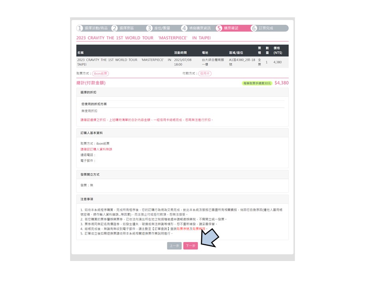The height and width of the screenshot is (283, 378).
Task: Click 取票方式：ibon紙票 in the purchaser section
Action: pyautogui.click(x=95, y=143)
